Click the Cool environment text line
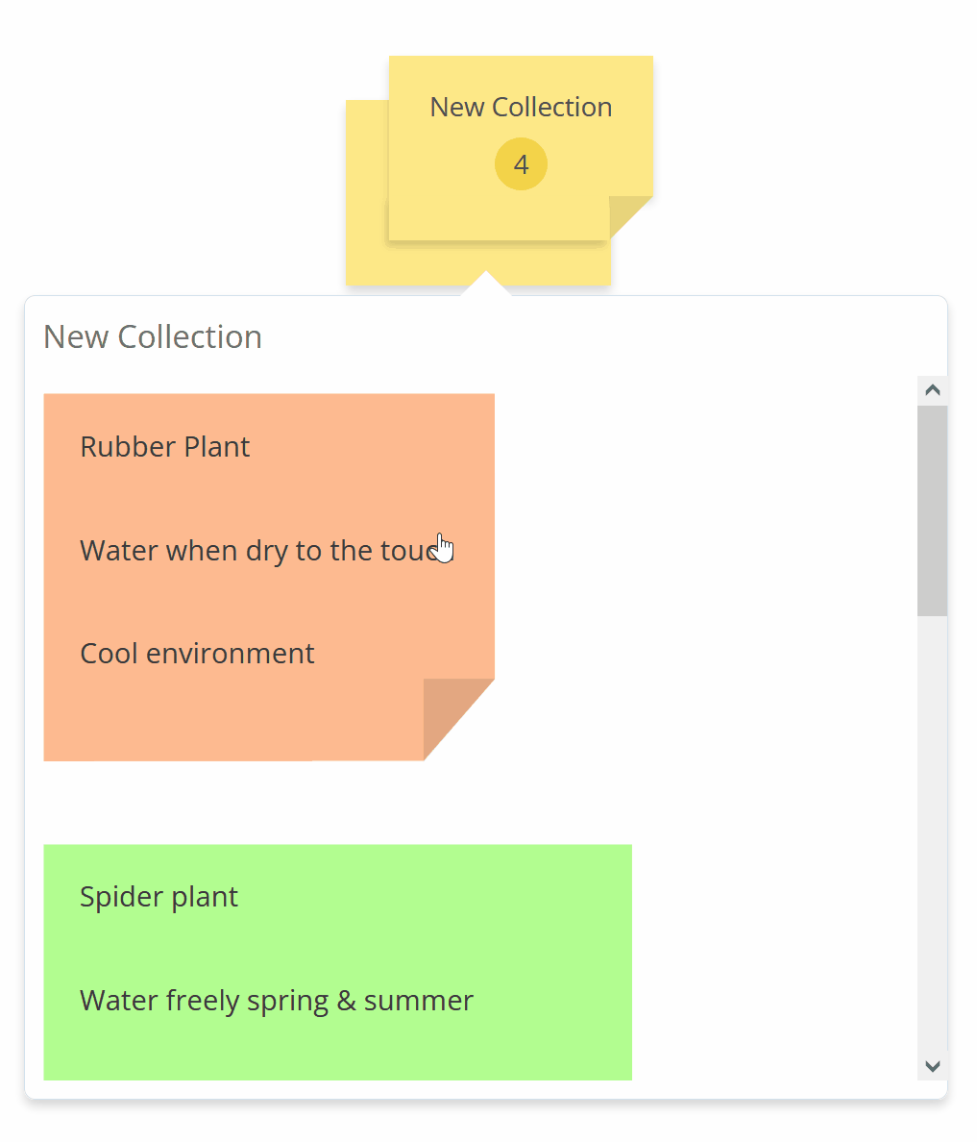 pos(197,654)
